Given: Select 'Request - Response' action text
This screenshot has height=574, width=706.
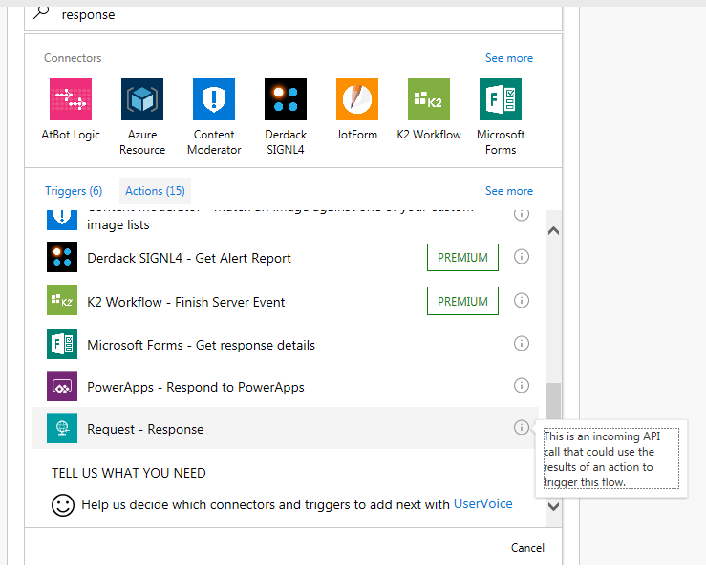Looking at the screenshot, I should coord(145,429).
